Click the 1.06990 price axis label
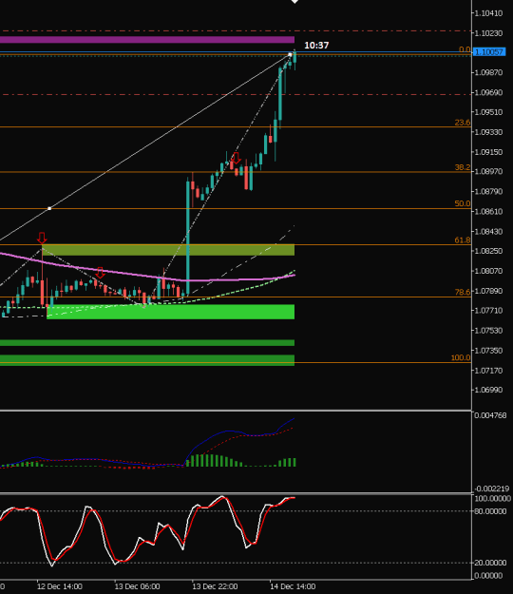 click(x=488, y=390)
